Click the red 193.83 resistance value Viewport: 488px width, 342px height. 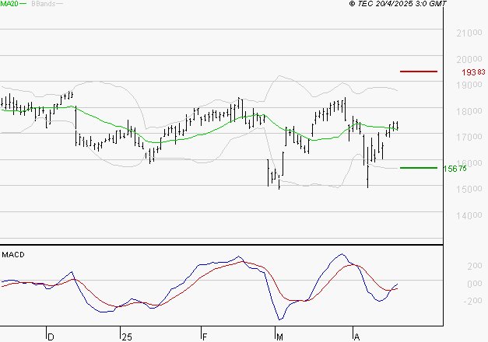473,72
